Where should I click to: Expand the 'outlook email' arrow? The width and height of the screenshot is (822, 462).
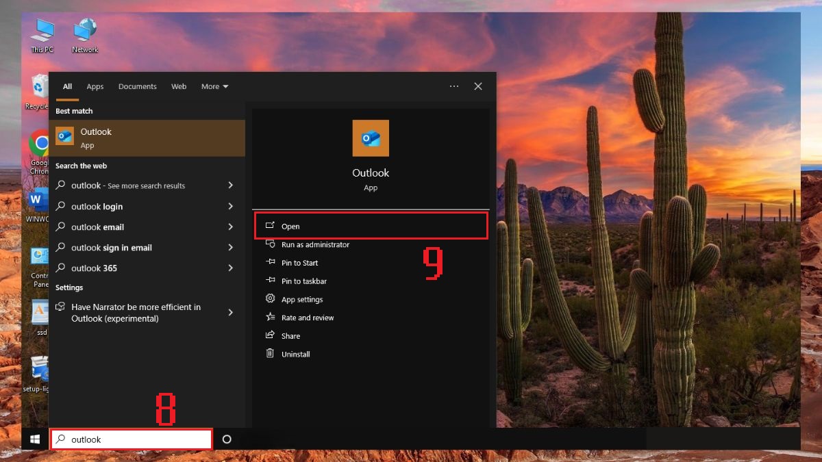coord(231,227)
